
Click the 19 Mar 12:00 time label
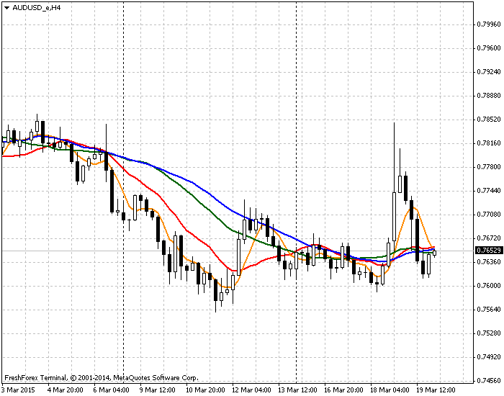click(x=436, y=390)
